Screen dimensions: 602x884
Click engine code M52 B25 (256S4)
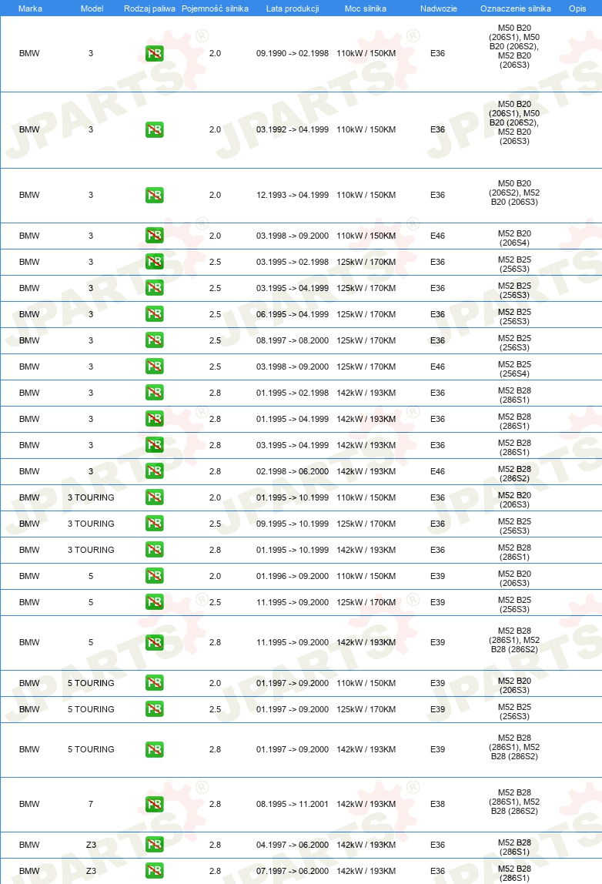point(515,369)
